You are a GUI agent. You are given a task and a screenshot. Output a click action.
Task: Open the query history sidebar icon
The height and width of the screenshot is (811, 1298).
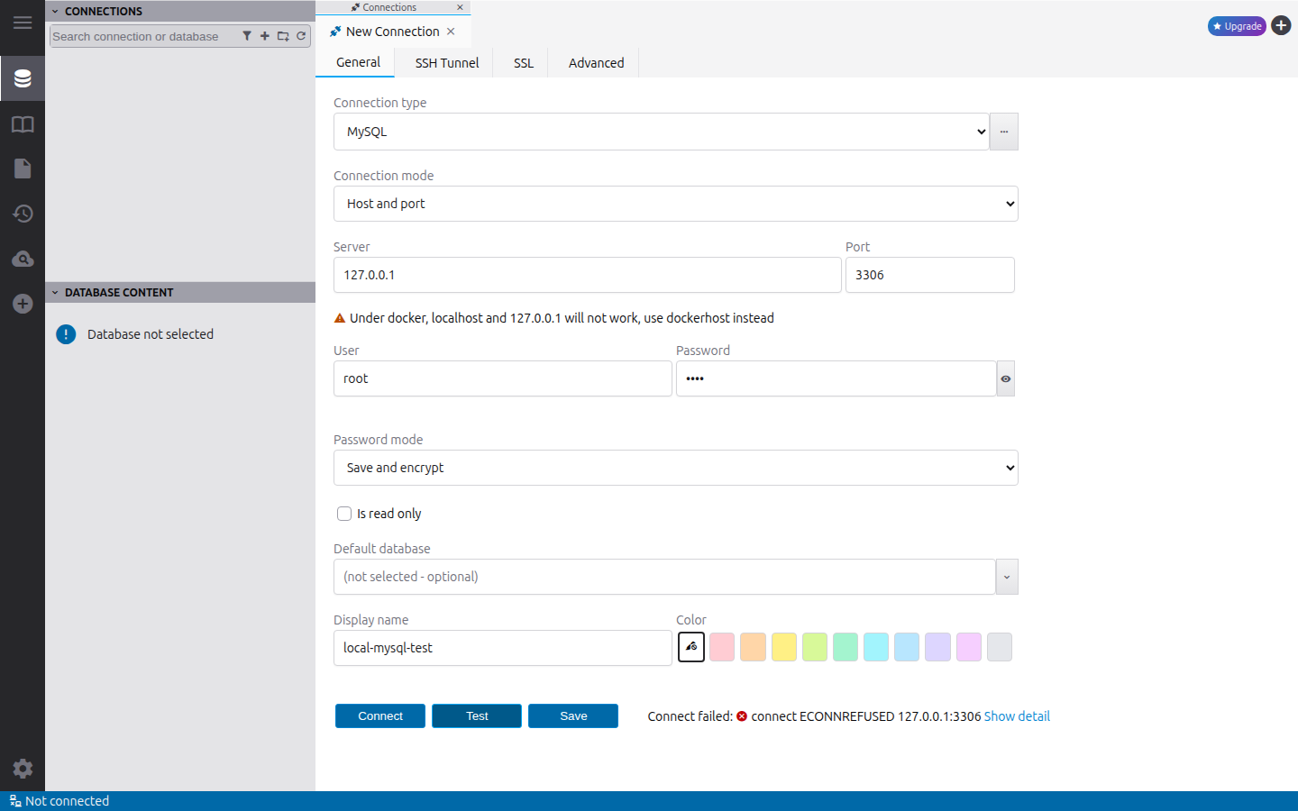click(x=23, y=214)
